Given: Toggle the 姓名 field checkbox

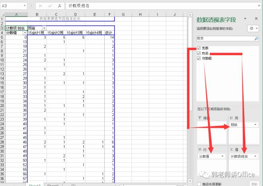Looking at the screenshot, I should [x=199, y=53].
